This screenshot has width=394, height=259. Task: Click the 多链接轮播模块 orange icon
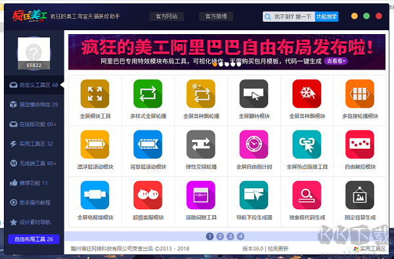(x=360, y=94)
